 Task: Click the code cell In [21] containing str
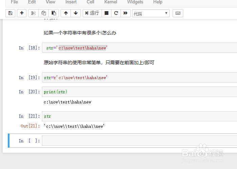pyautogui.click(x=139, y=116)
